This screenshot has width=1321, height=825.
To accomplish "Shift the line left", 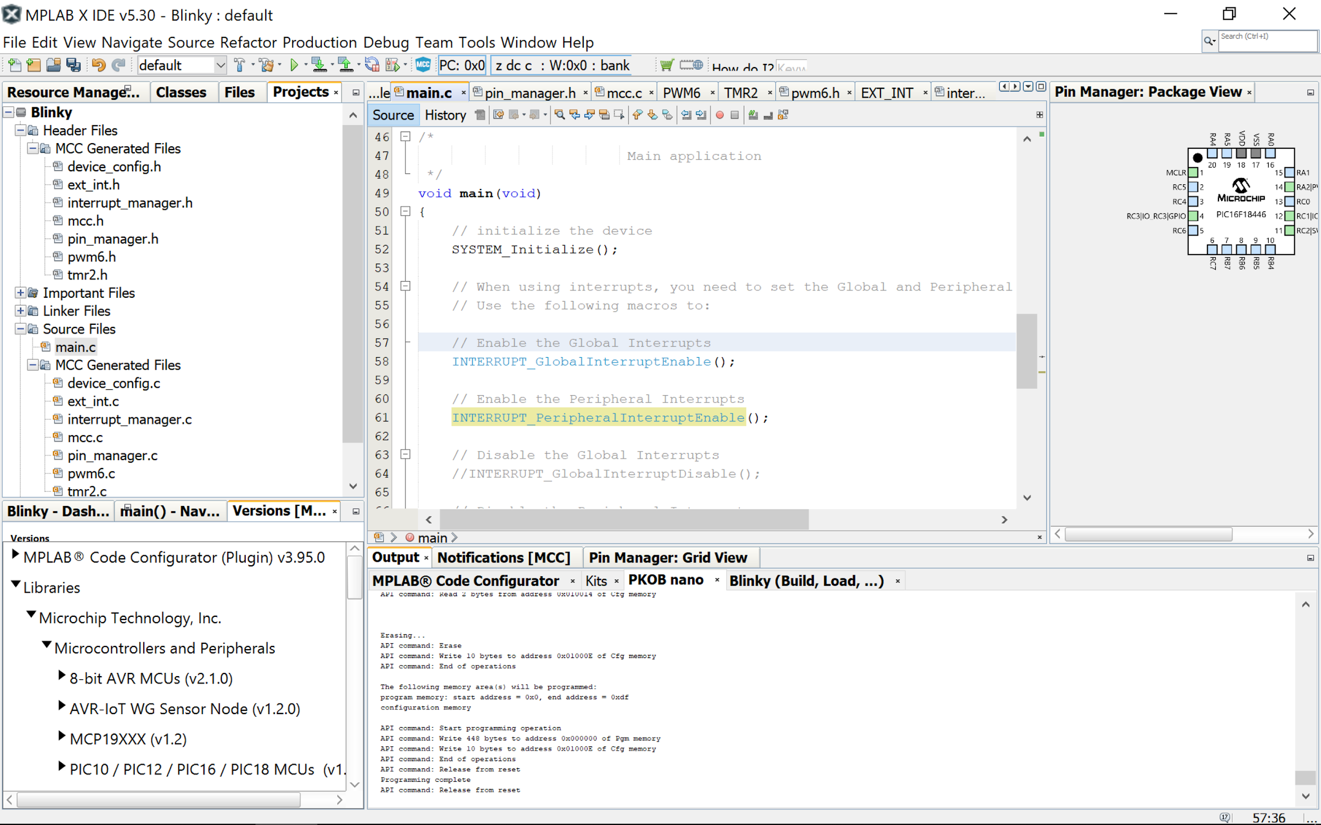I will pos(686,115).
